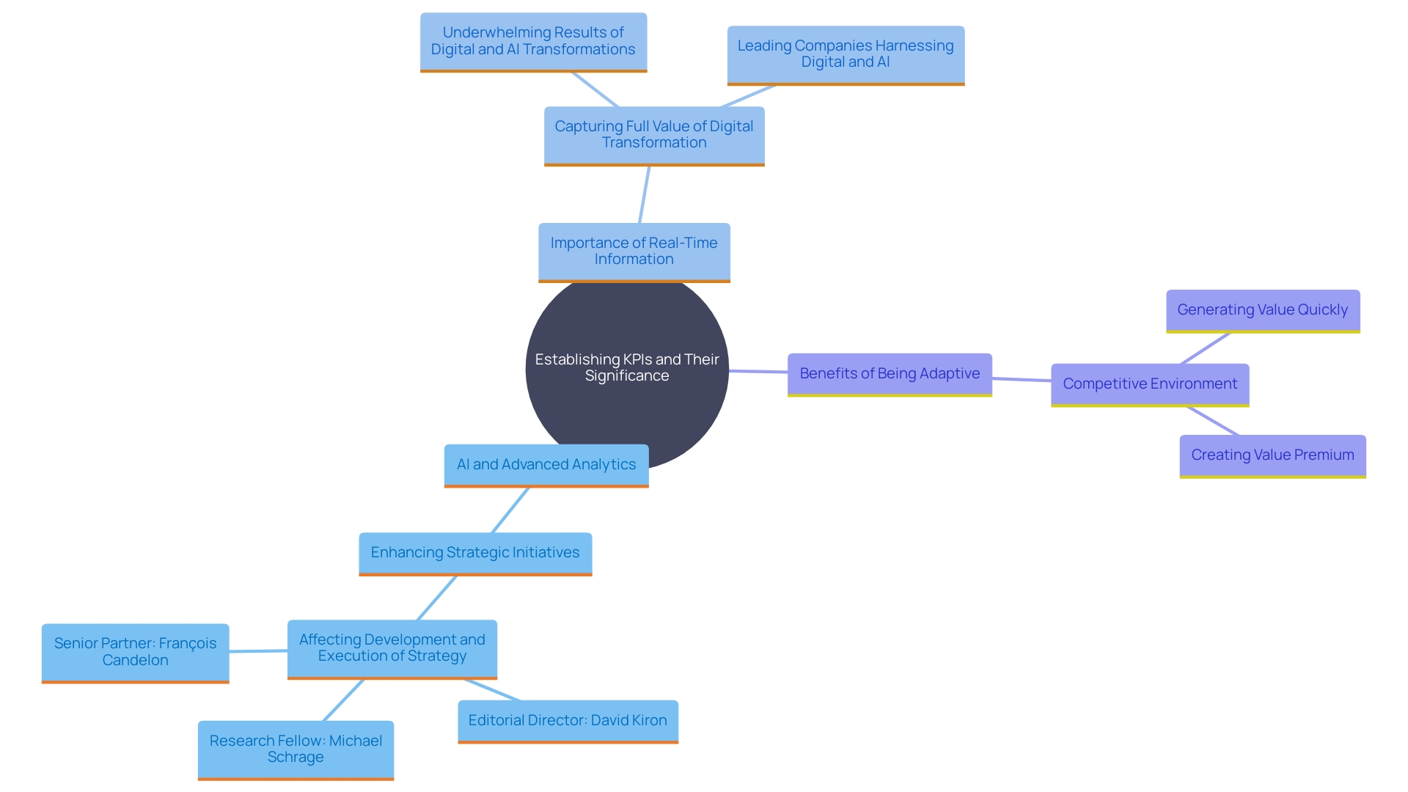The height and width of the screenshot is (792, 1408).
Task: Scroll the mind map canvas area
Action: click(704, 397)
